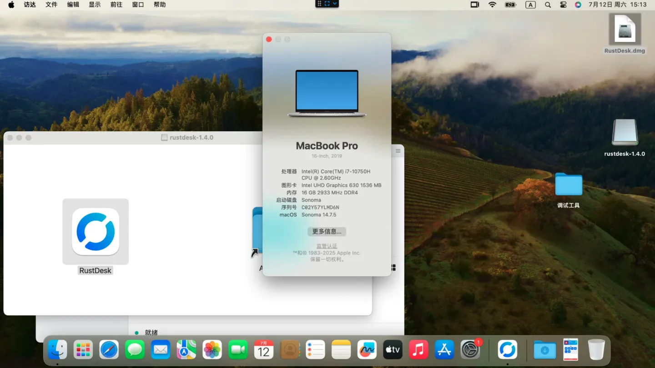This screenshot has width=655, height=368.
Task: Open the Apple menu
Action: (x=11, y=5)
